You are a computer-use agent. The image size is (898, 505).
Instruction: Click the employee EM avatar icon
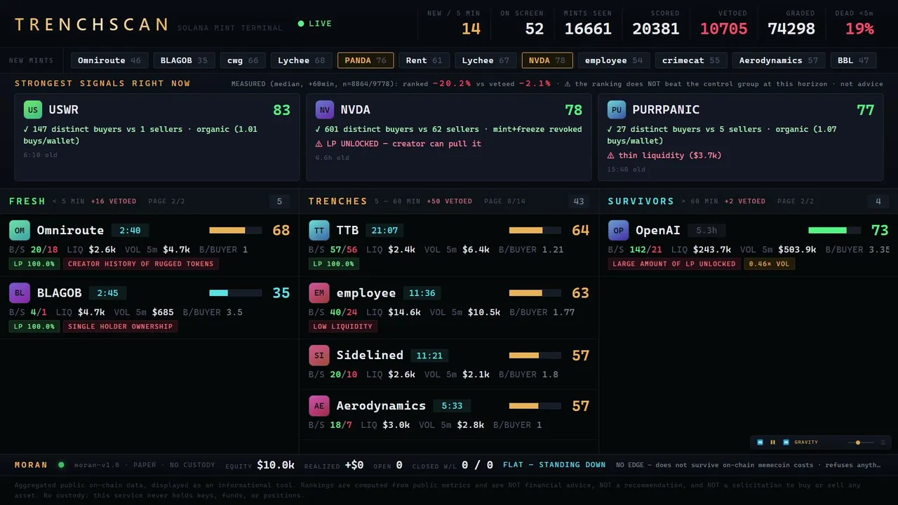[319, 292]
